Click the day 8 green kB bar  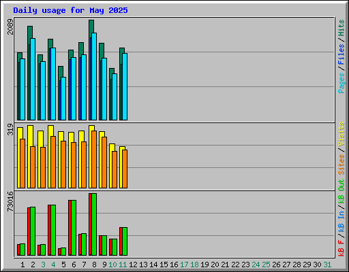pos(94,224)
